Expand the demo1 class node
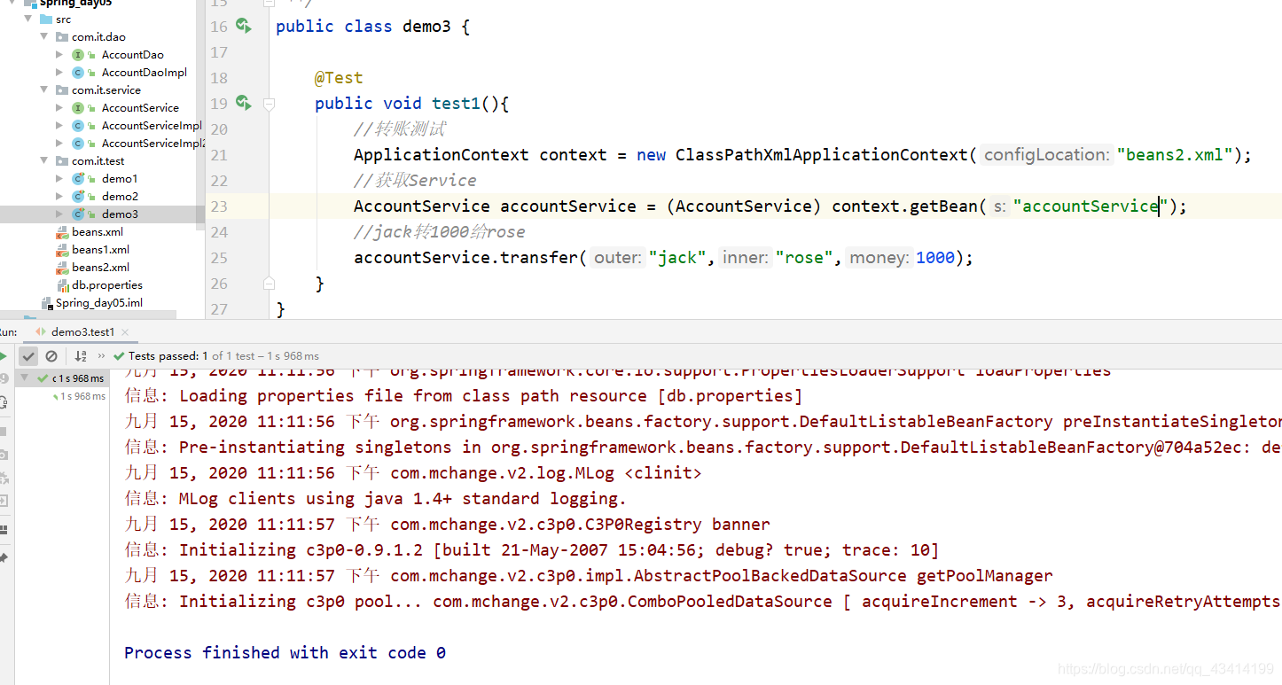The width and height of the screenshot is (1282, 685). pyautogui.click(x=59, y=179)
